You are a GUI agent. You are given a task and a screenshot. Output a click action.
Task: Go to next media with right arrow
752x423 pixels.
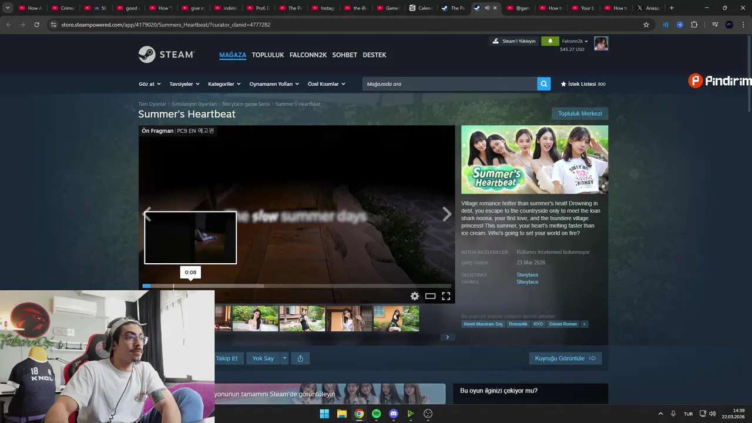click(x=446, y=214)
